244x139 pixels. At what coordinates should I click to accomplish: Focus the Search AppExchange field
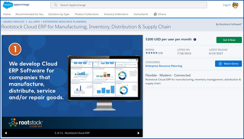pos(129,5)
